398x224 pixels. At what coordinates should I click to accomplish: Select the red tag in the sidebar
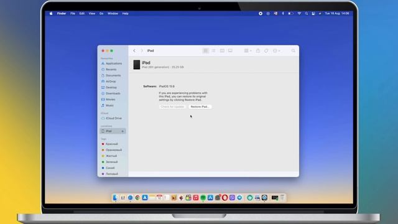(x=110, y=144)
